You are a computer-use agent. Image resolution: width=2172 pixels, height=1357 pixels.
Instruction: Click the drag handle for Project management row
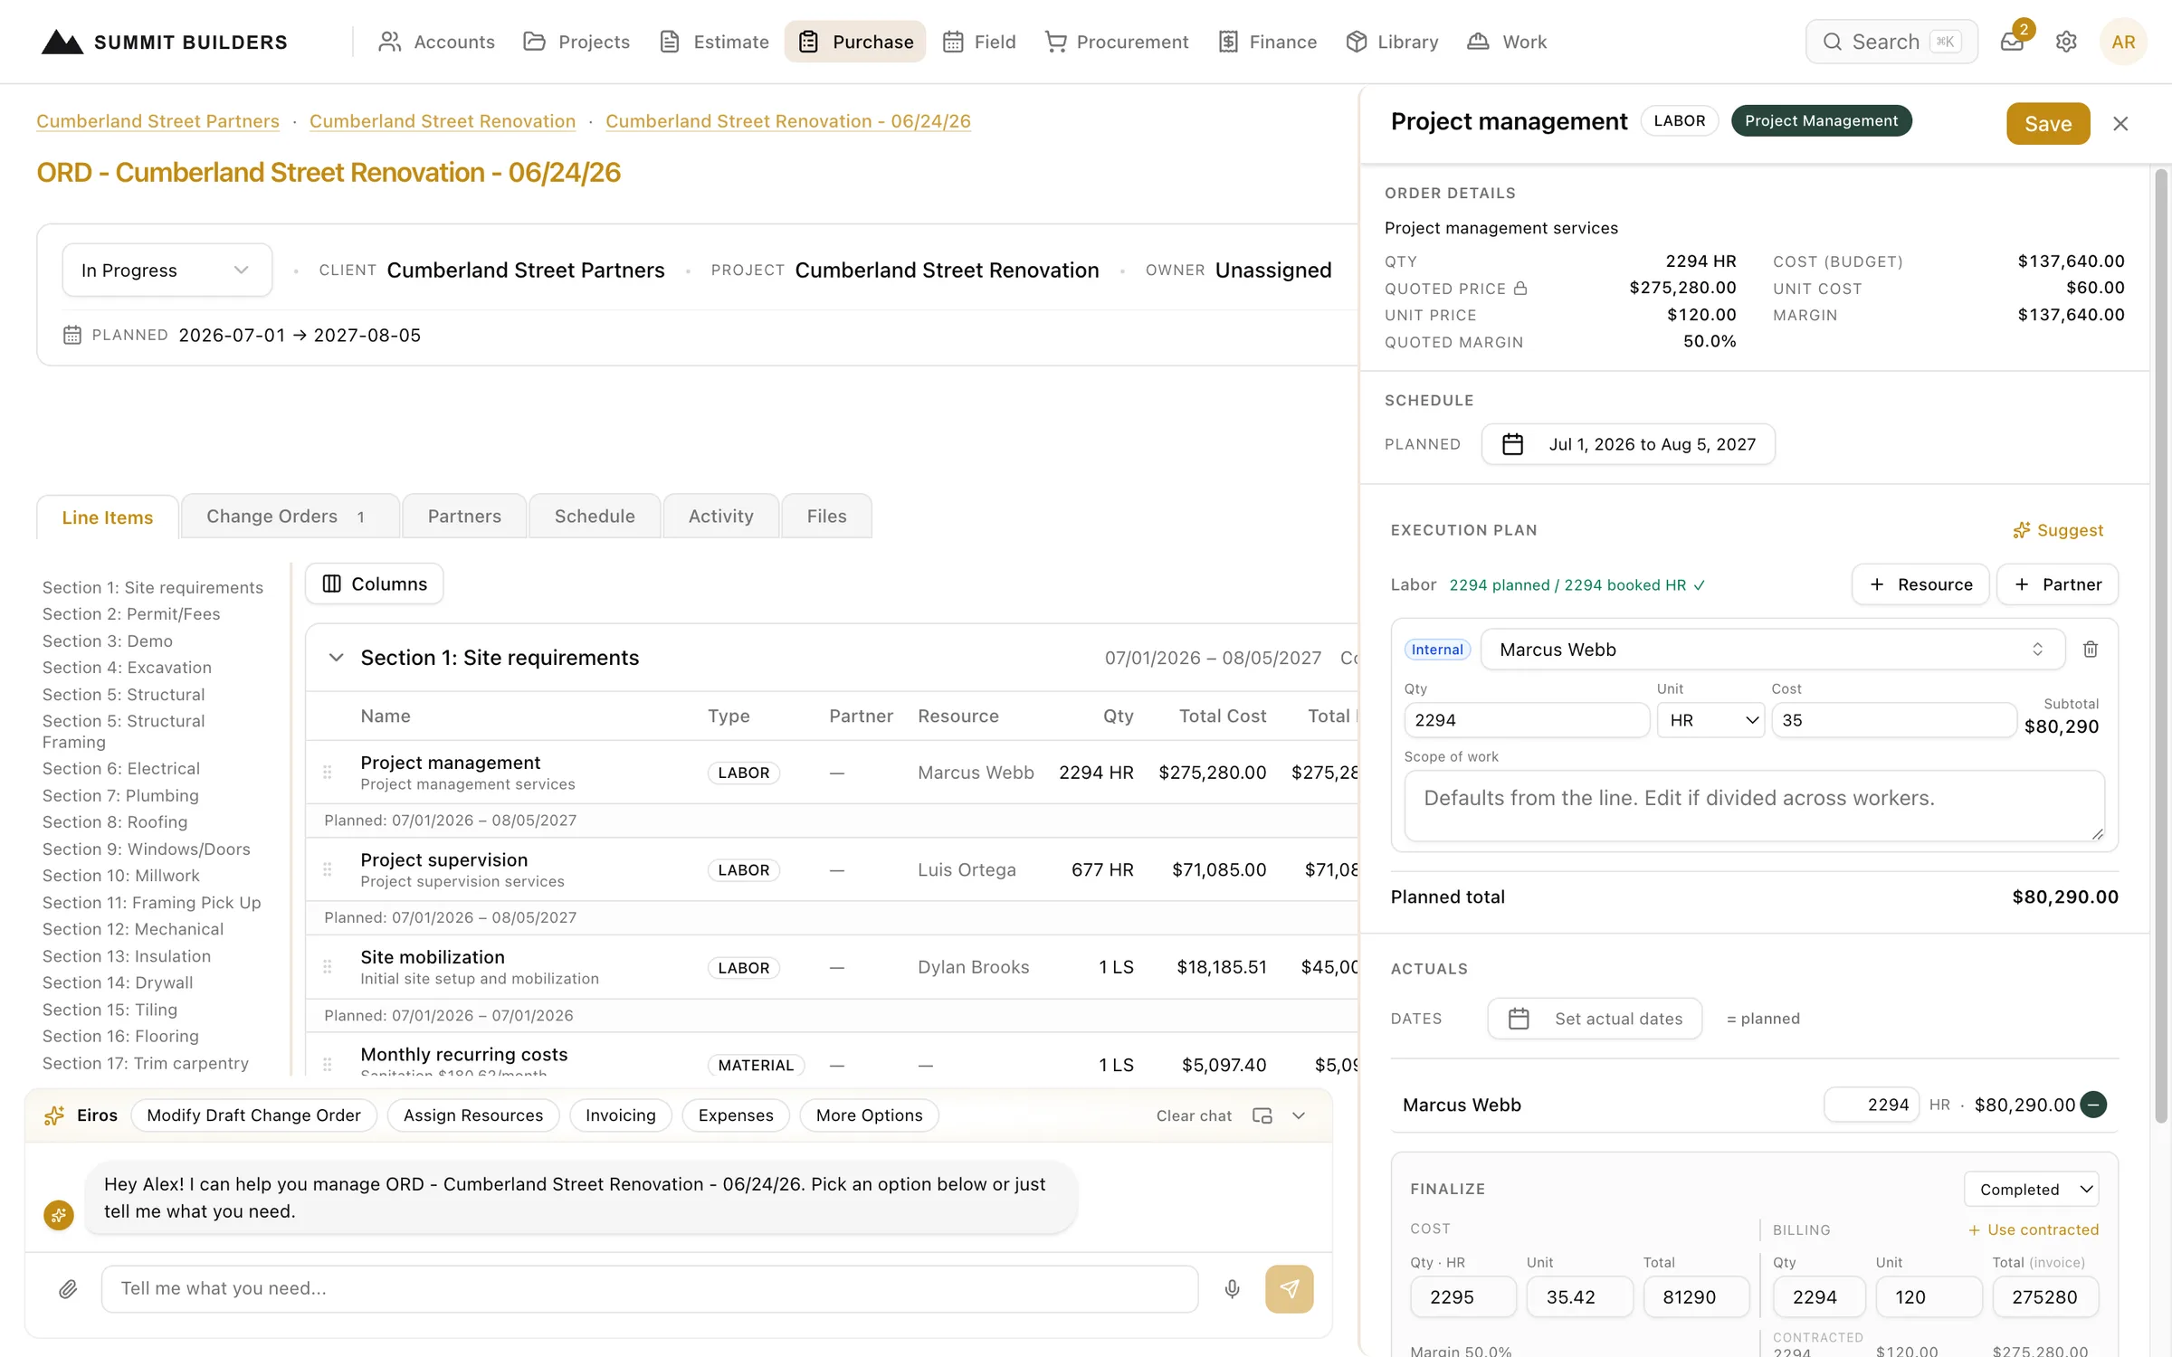pyautogui.click(x=328, y=773)
